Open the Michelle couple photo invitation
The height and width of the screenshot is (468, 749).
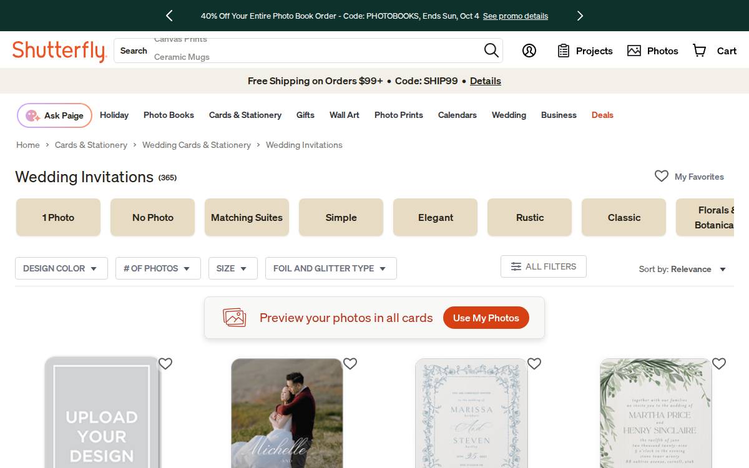tap(286, 413)
